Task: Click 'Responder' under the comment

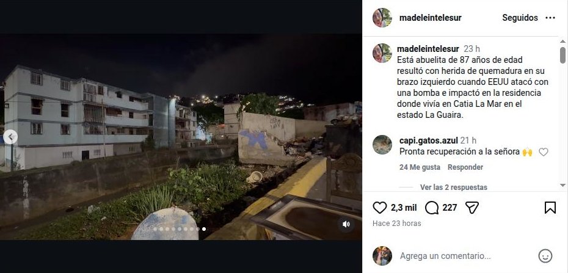Action: point(465,167)
